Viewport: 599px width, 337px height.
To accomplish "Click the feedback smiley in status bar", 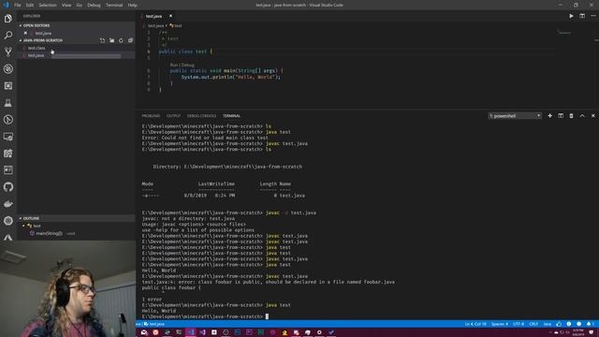I will (578, 324).
